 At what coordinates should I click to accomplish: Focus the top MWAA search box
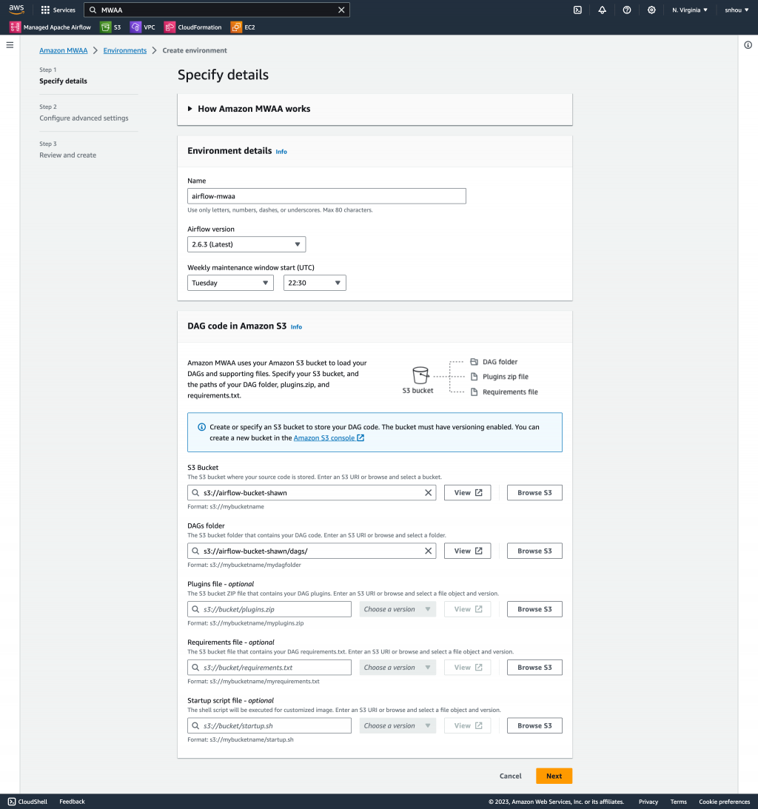point(217,10)
